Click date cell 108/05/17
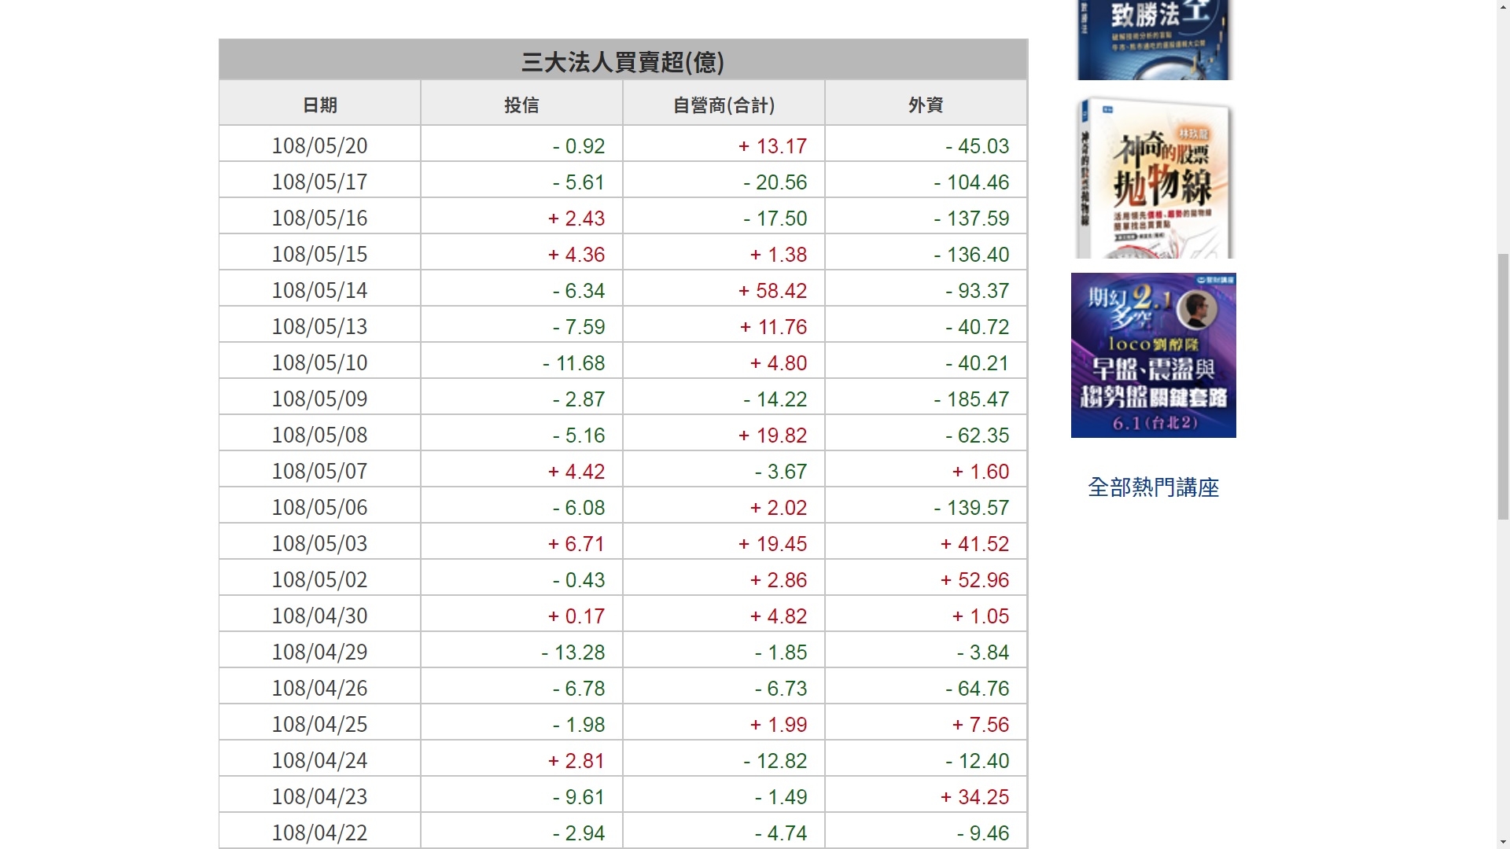Image resolution: width=1510 pixels, height=849 pixels. [x=319, y=182]
